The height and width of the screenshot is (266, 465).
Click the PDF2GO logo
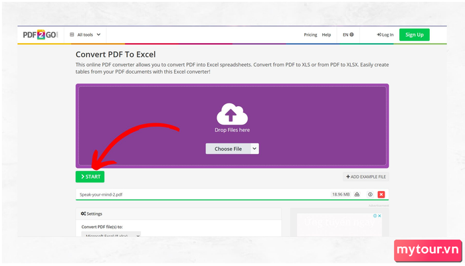click(x=41, y=34)
